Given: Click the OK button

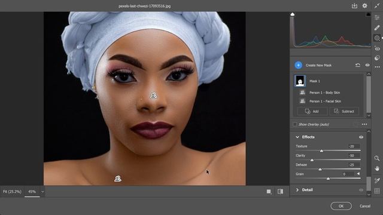Looking at the screenshot, I should [341, 206].
